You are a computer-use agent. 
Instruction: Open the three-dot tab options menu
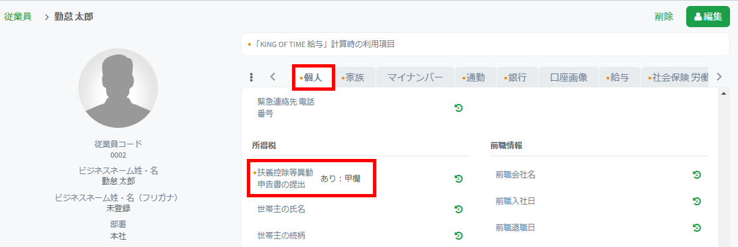point(252,77)
